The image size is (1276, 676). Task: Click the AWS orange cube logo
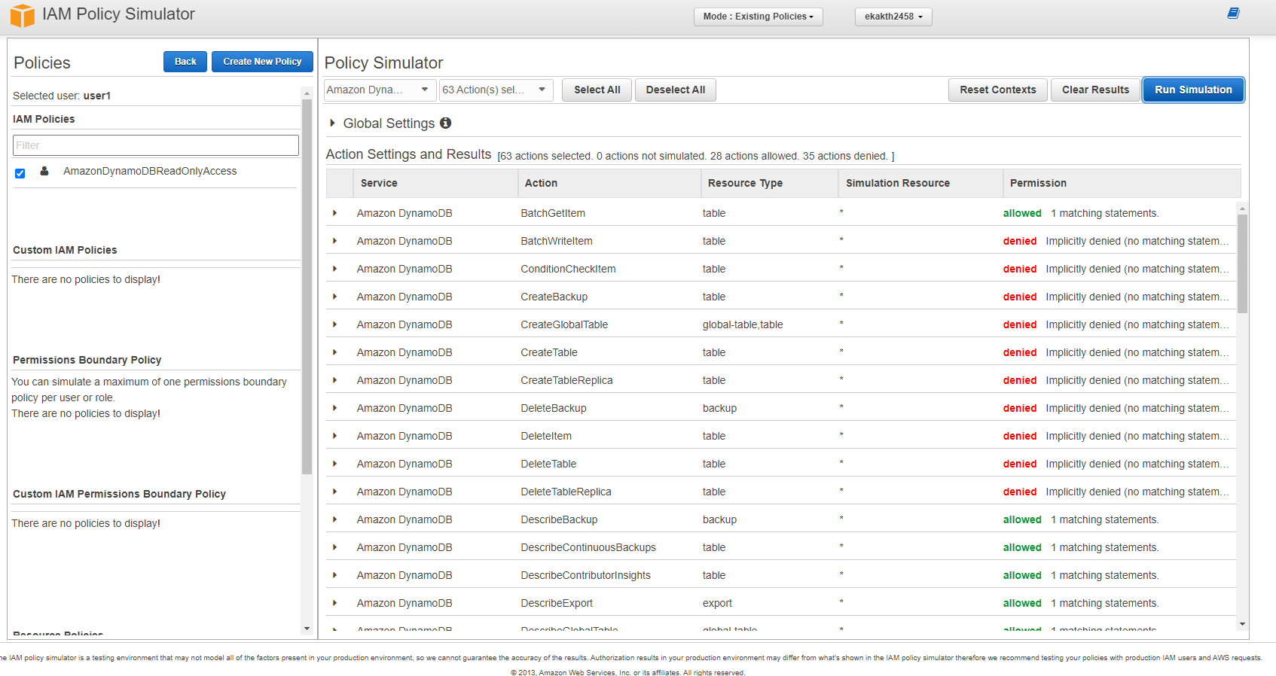point(23,15)
